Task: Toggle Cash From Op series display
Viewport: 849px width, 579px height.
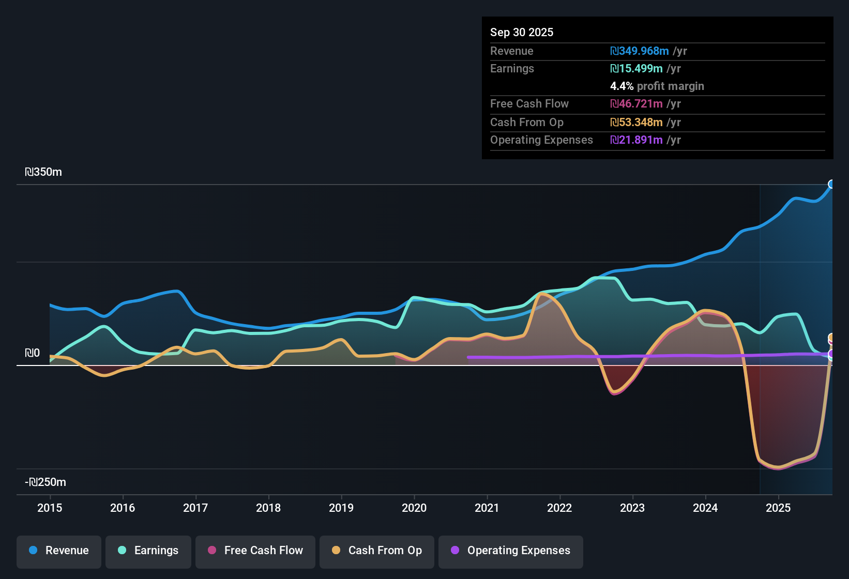Action: click(x=376, y=551)
